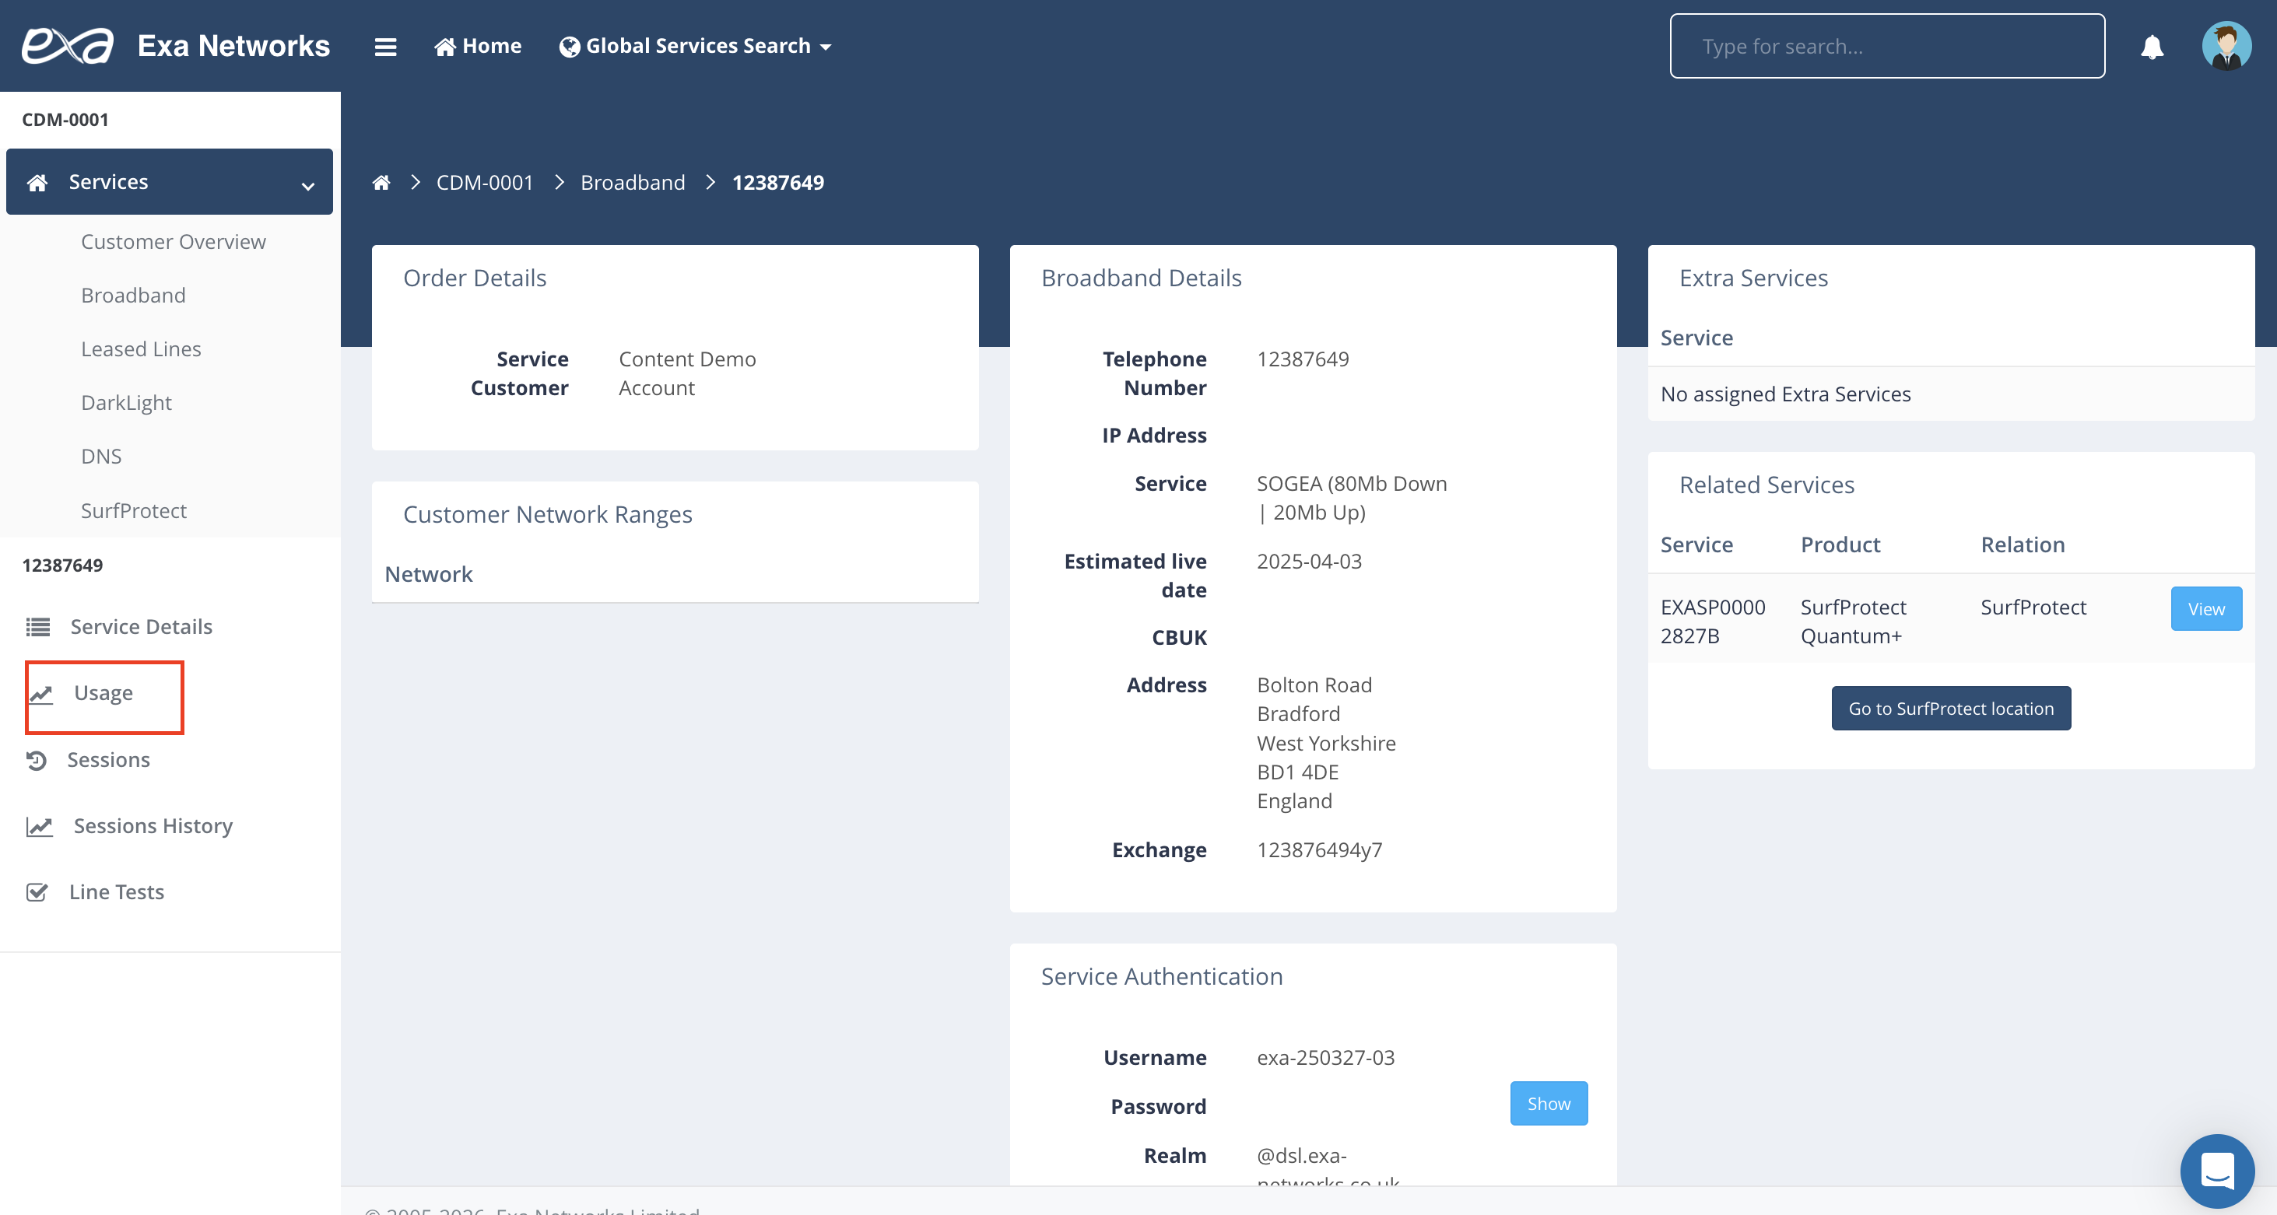Open Usage in the sidebar
Viewport: 2277px width, 1215px height.
103,694
